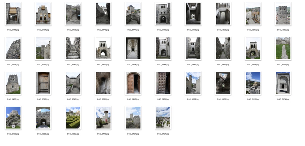This screenshot has width=305, height=146.
Task: Select the DSC_5246.jpg stone wall thumbnail
Action: pos(13,48)
